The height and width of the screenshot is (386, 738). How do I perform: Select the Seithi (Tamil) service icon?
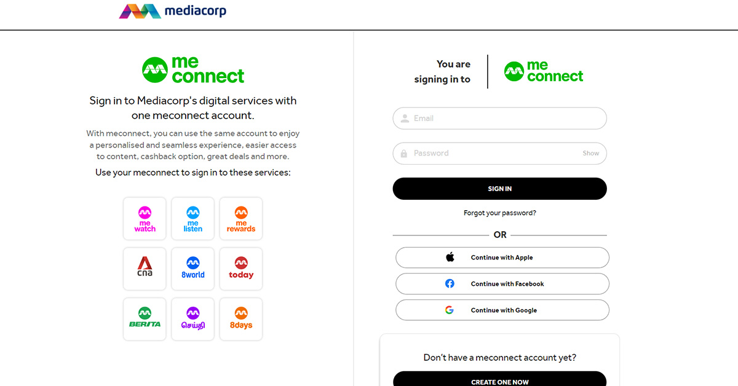tap(192, 319)
